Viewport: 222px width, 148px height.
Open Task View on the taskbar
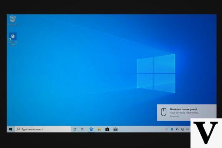click(83, 129)
